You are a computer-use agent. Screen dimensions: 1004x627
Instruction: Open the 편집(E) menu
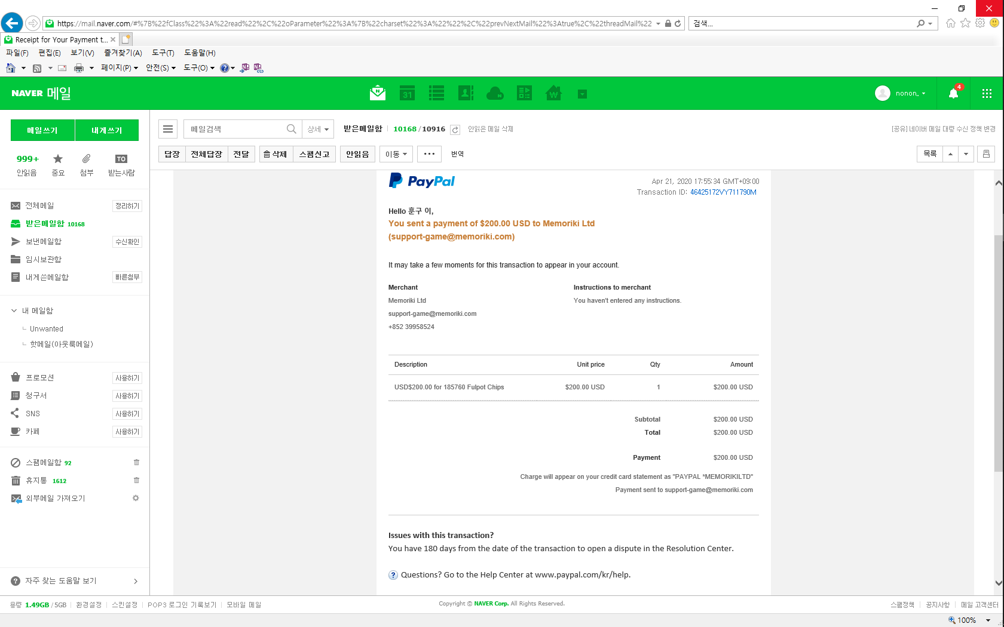(50, 53)
